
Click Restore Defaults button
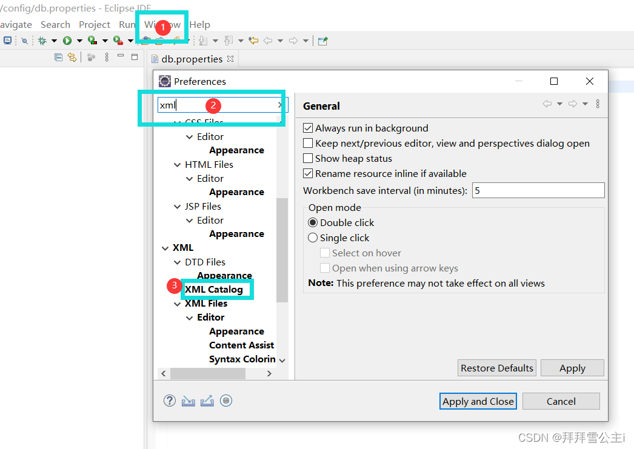tap(497, 368)
